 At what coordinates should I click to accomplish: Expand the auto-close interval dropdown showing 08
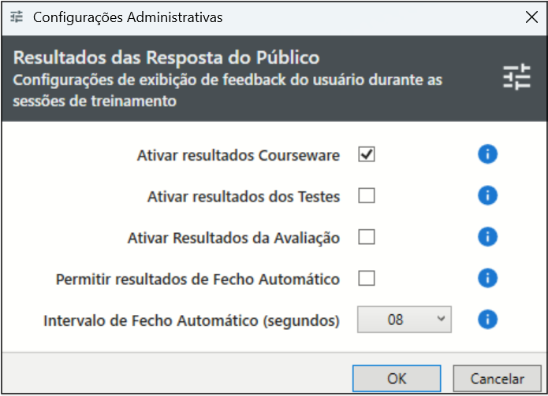click(404, 319)
